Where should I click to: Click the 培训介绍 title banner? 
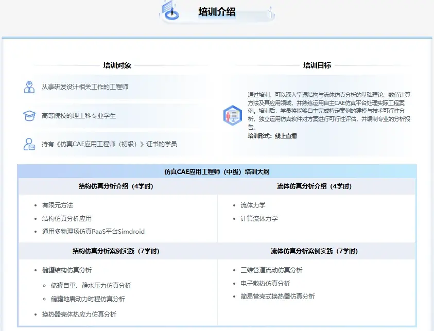[x=217, y=12]
